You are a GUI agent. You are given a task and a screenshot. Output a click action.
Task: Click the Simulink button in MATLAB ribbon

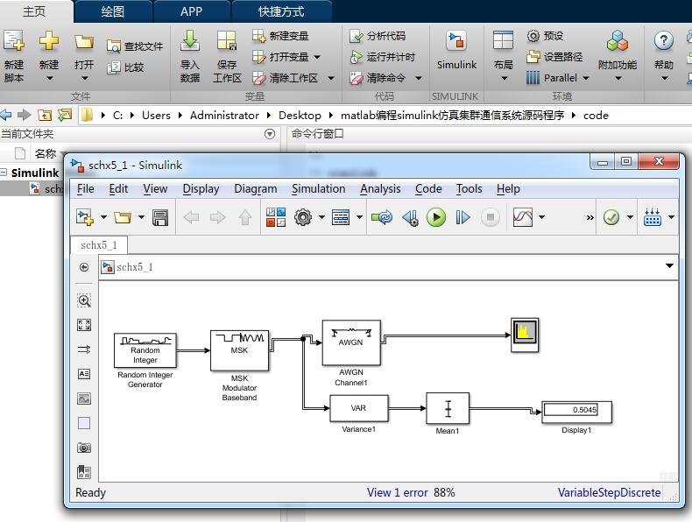(456, 51)
